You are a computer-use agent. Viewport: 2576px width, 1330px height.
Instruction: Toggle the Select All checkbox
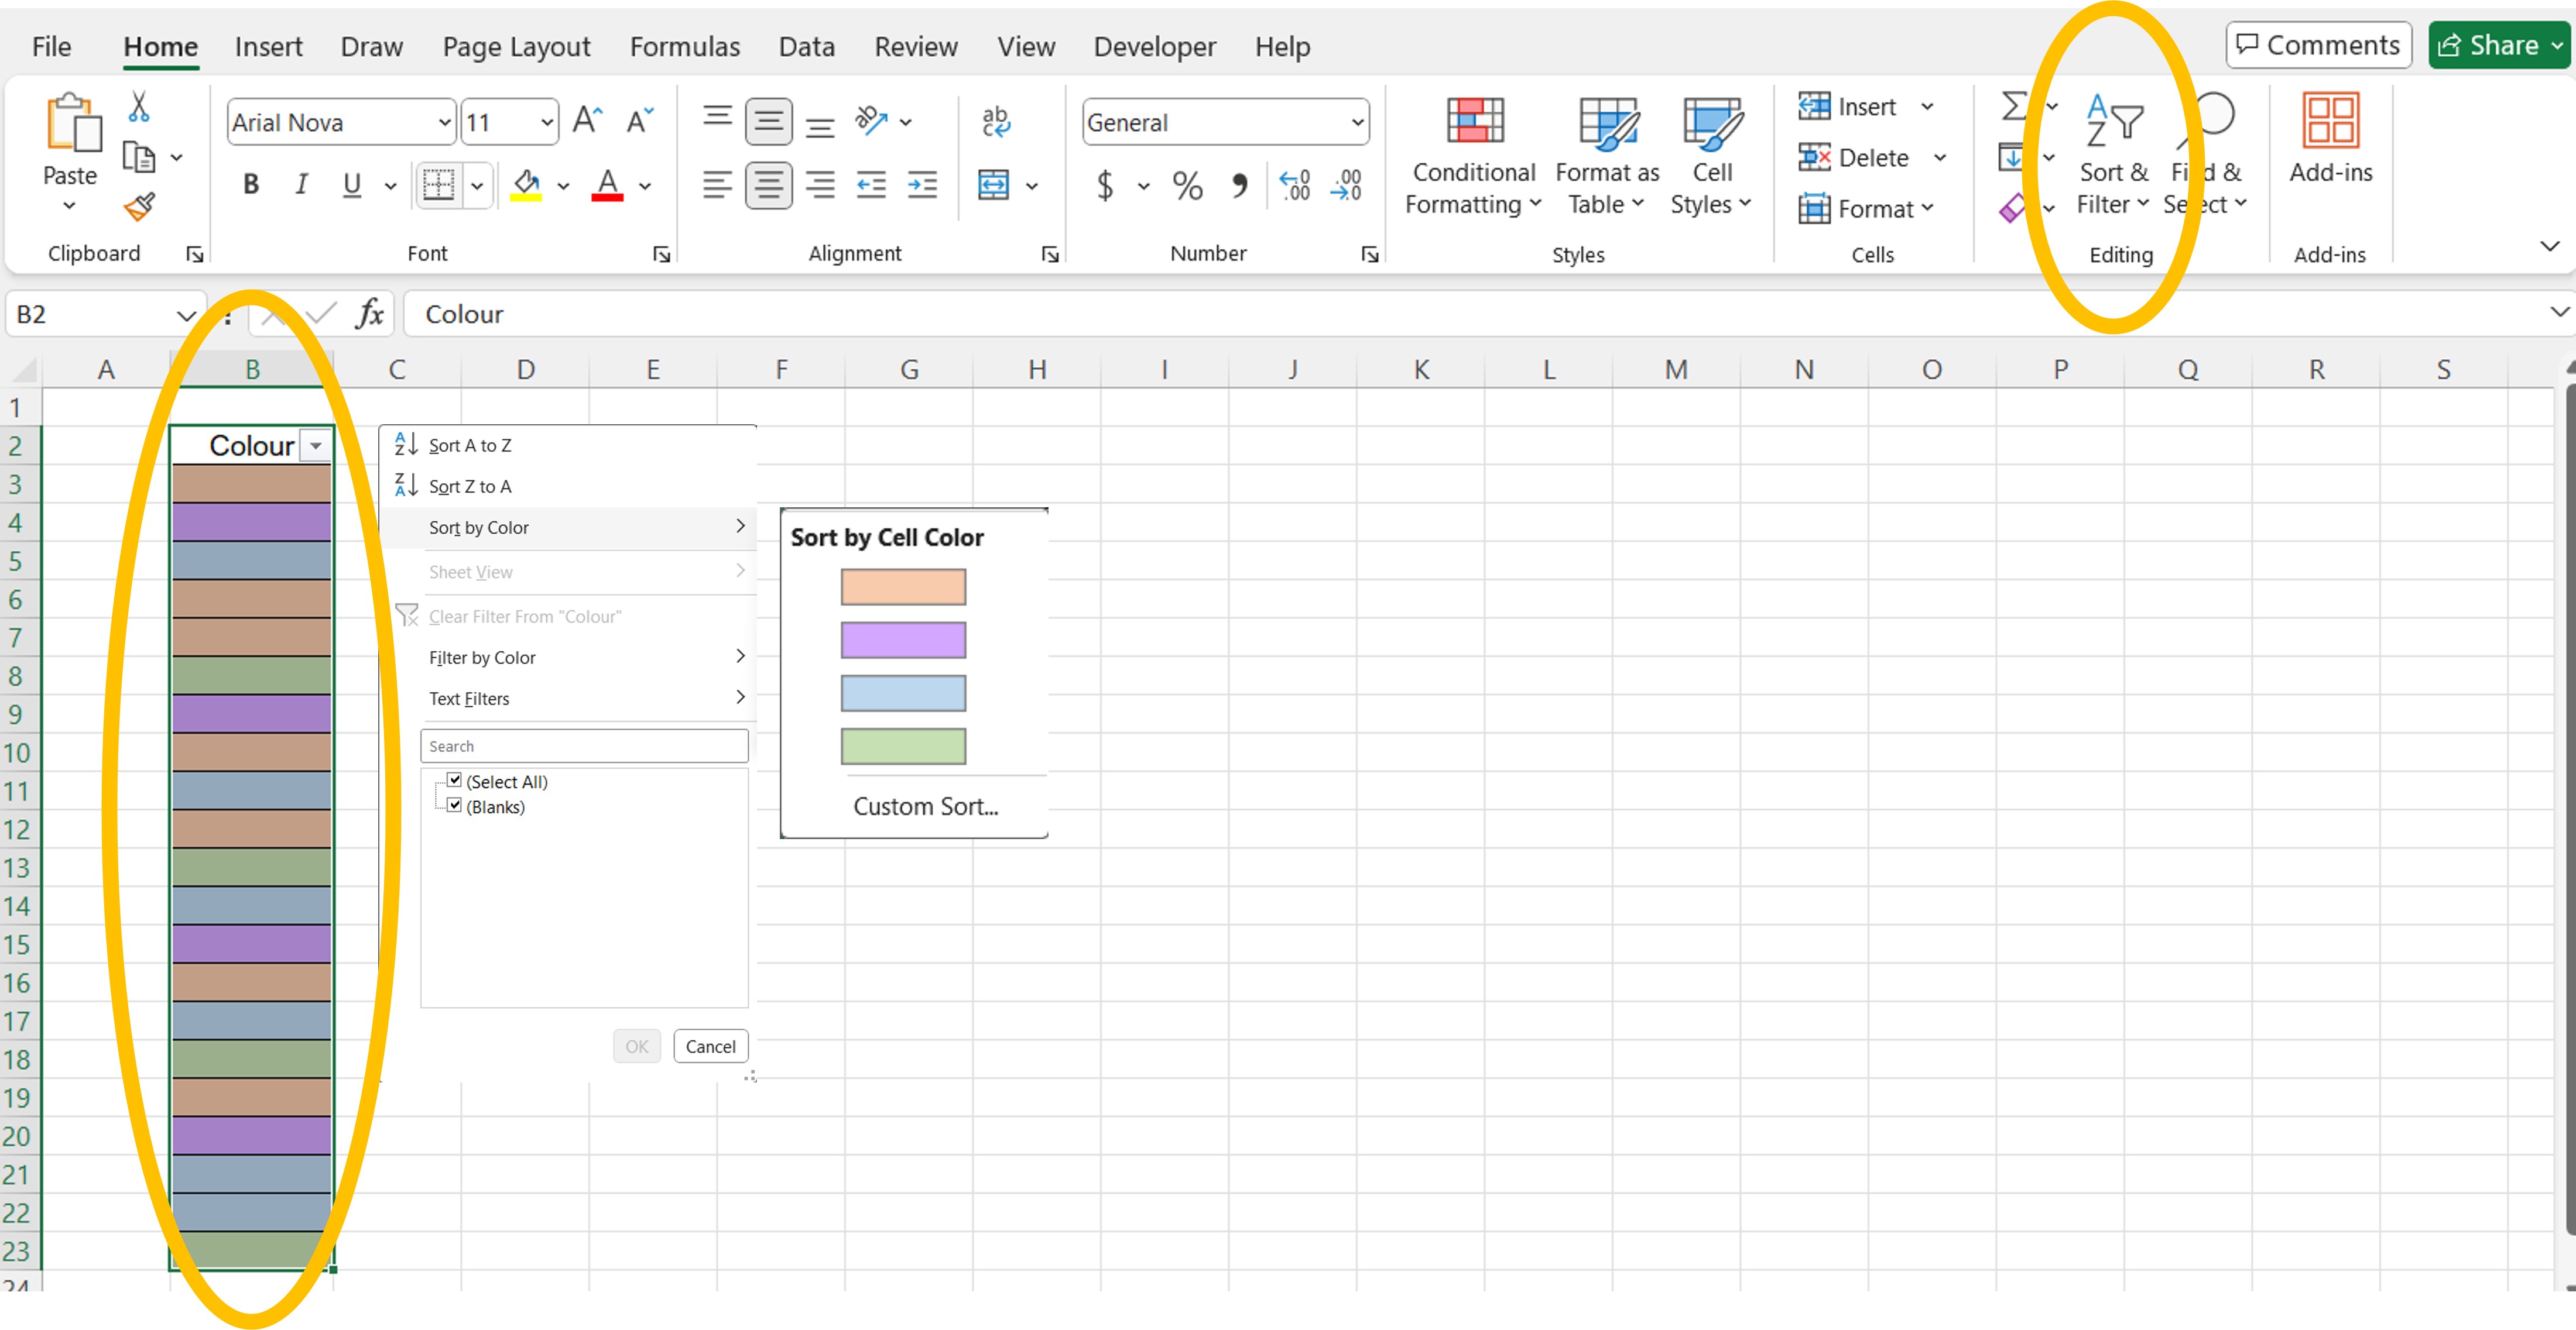pos(454,781)
